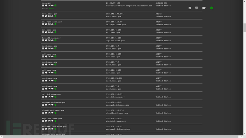Click the globe icon under ns3.nasa.gov

point(46,73)
